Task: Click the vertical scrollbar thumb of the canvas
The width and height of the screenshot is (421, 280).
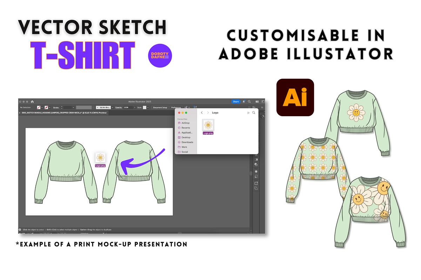Action: 251,173
